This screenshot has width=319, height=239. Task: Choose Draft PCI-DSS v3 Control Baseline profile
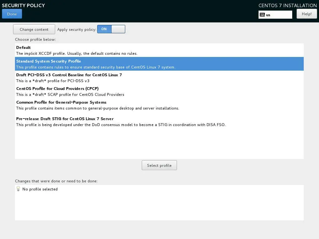(159, 77)
